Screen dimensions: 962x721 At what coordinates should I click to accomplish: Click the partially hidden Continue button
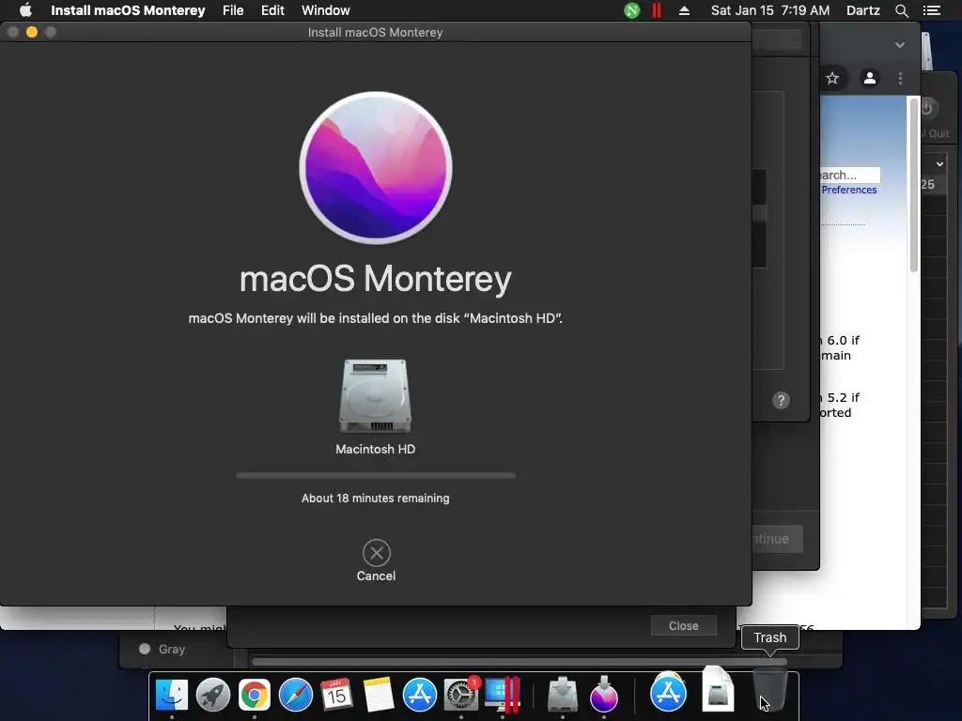(x=777, y=539)
